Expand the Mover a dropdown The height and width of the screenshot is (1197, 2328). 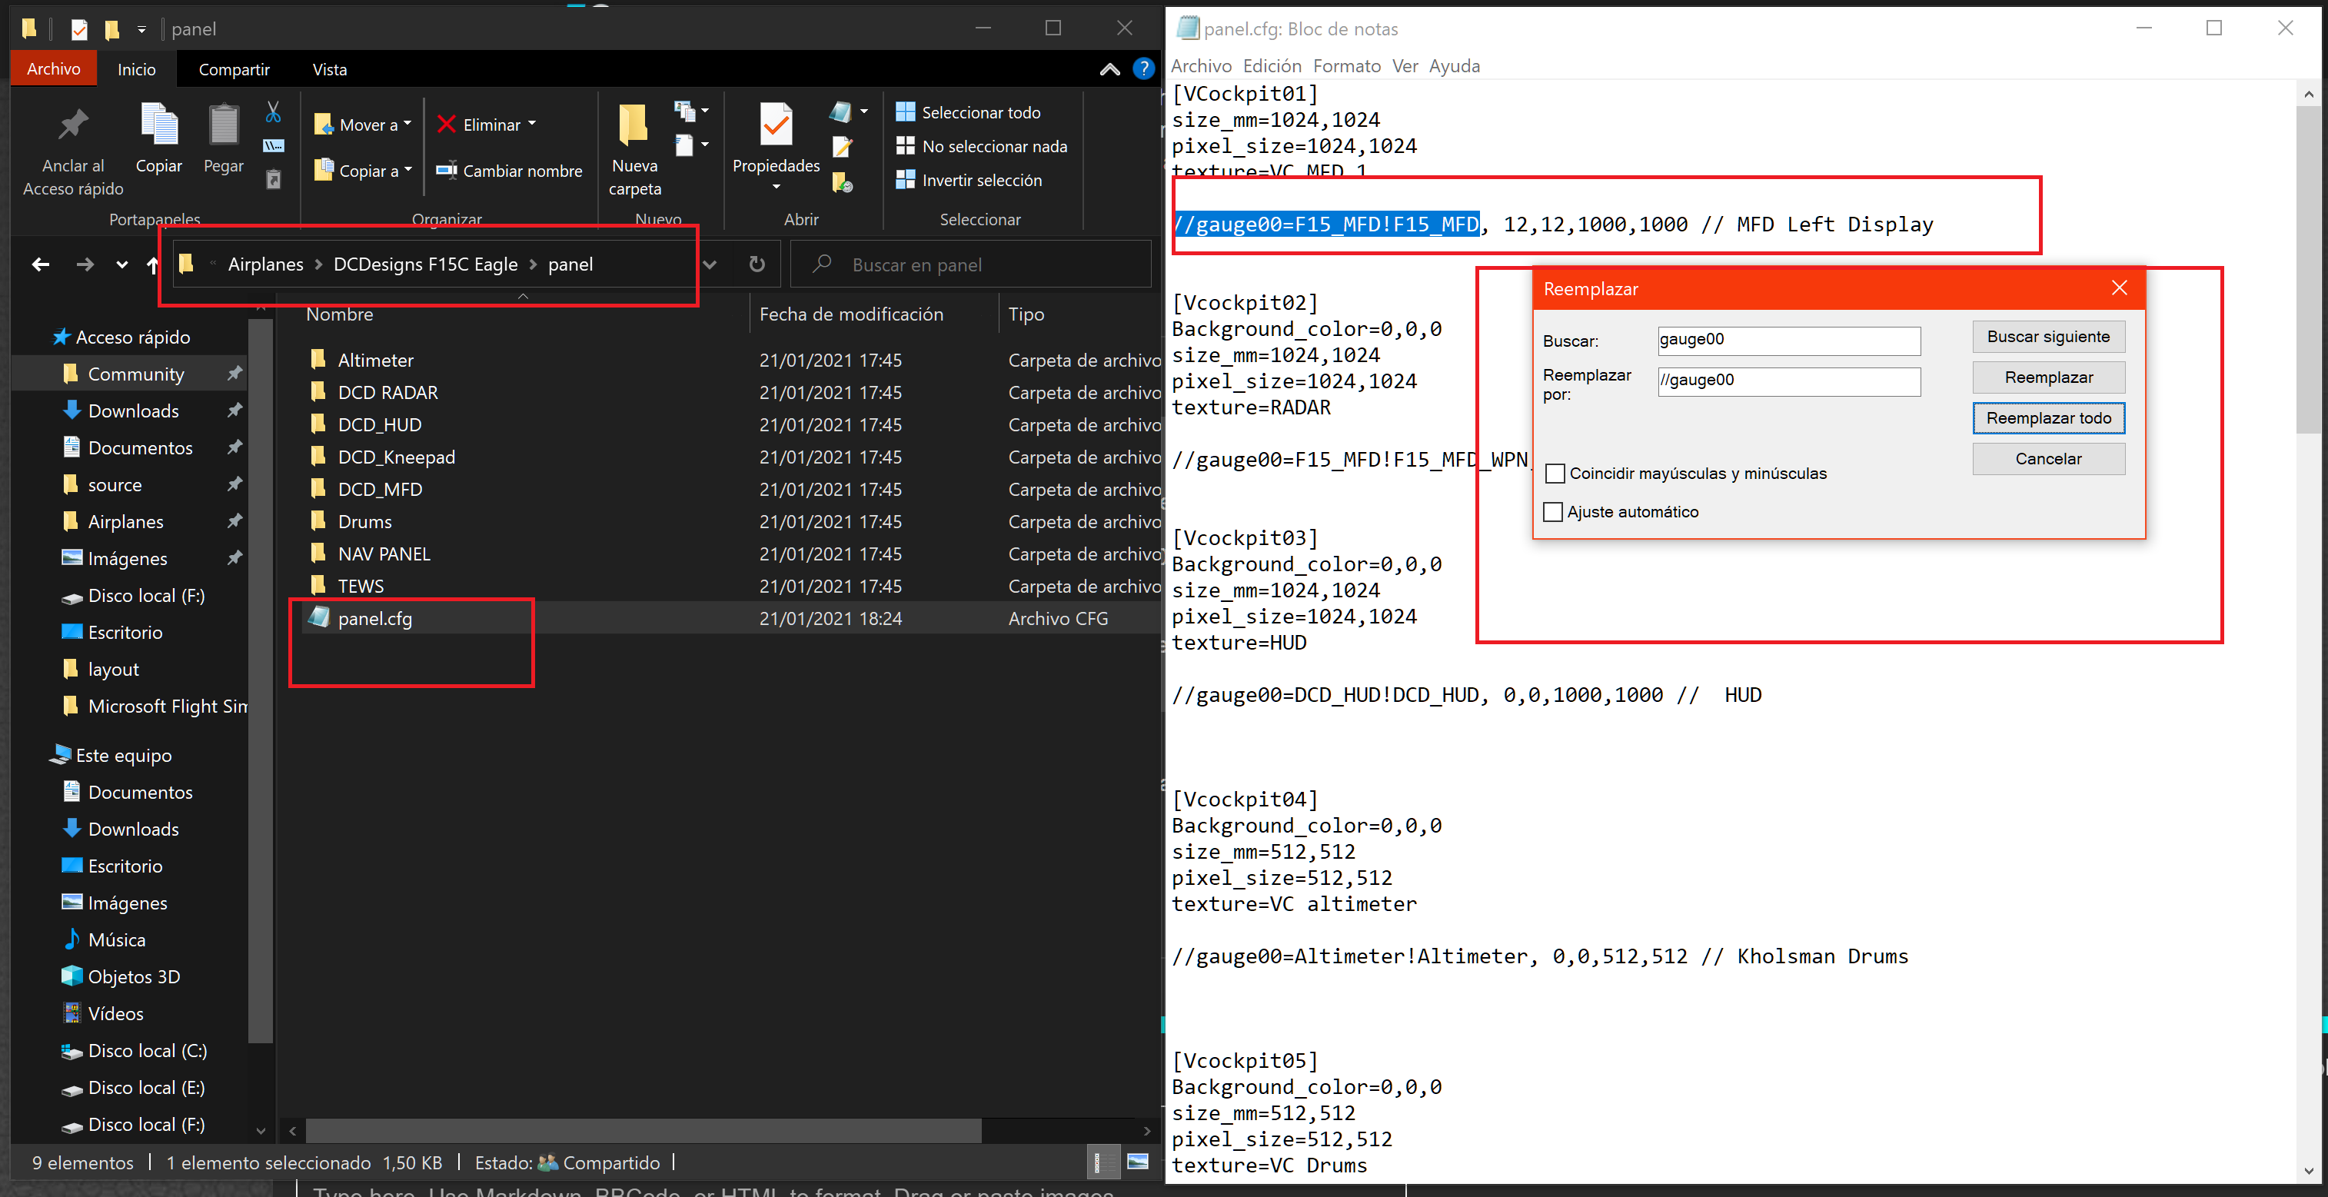click(x=407, y=124)
